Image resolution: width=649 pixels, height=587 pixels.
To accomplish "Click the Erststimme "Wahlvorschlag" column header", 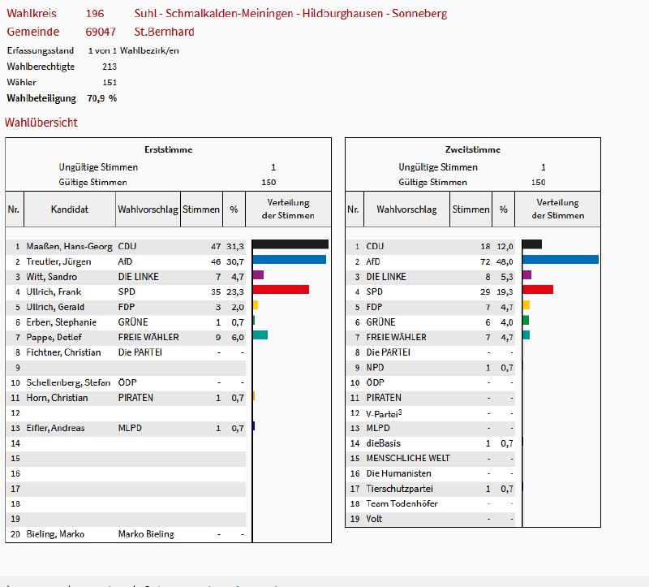I will (x=148, y=209).
